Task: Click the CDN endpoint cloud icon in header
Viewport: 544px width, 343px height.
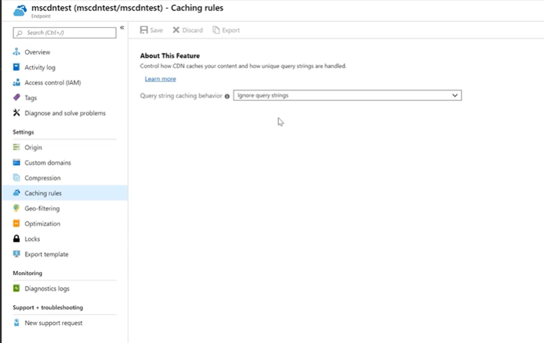Action: (20, 11)
